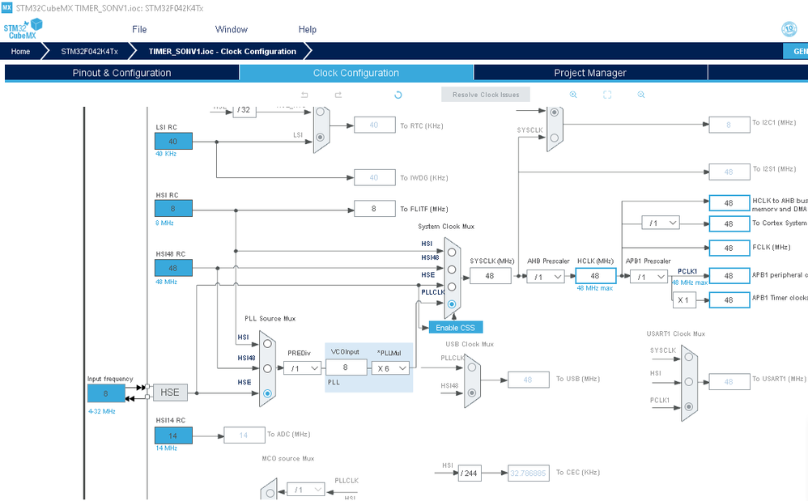Click the HSI RC value box
This screenshot has width=808, height=501.
173,209
